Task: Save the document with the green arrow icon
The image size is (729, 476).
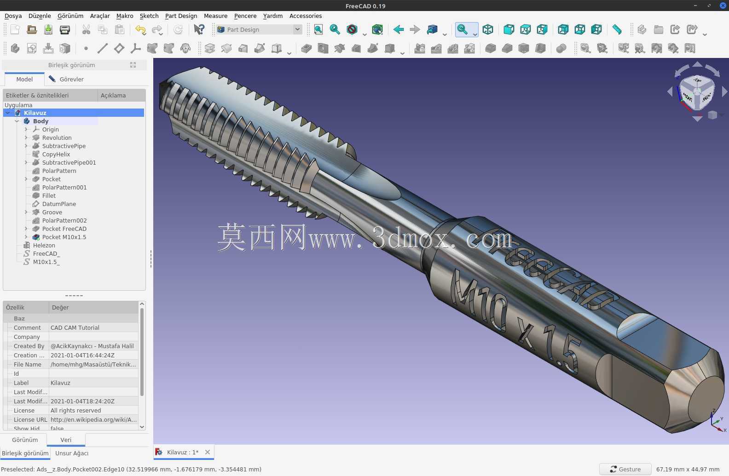Action: pos(48,29)
